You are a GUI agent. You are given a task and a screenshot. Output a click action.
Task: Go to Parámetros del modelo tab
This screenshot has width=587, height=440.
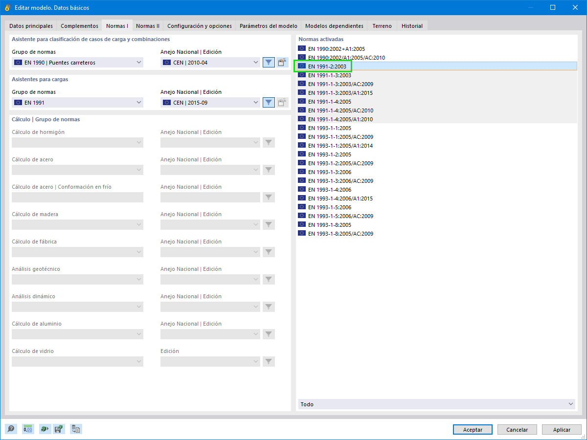click(269, 26)
